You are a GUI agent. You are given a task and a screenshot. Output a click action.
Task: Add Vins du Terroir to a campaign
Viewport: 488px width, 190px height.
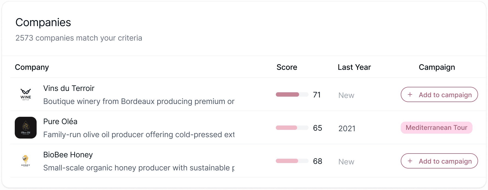[x=439, y=94]
